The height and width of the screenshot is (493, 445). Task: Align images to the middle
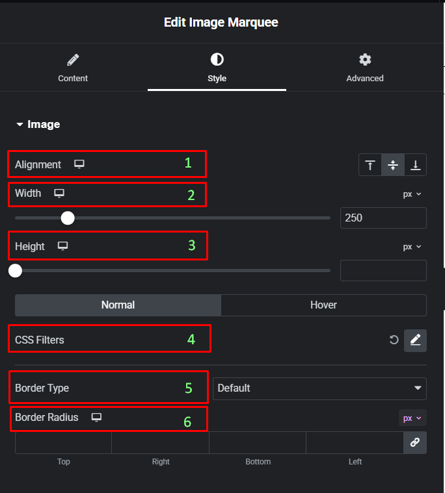click(393, 165)
